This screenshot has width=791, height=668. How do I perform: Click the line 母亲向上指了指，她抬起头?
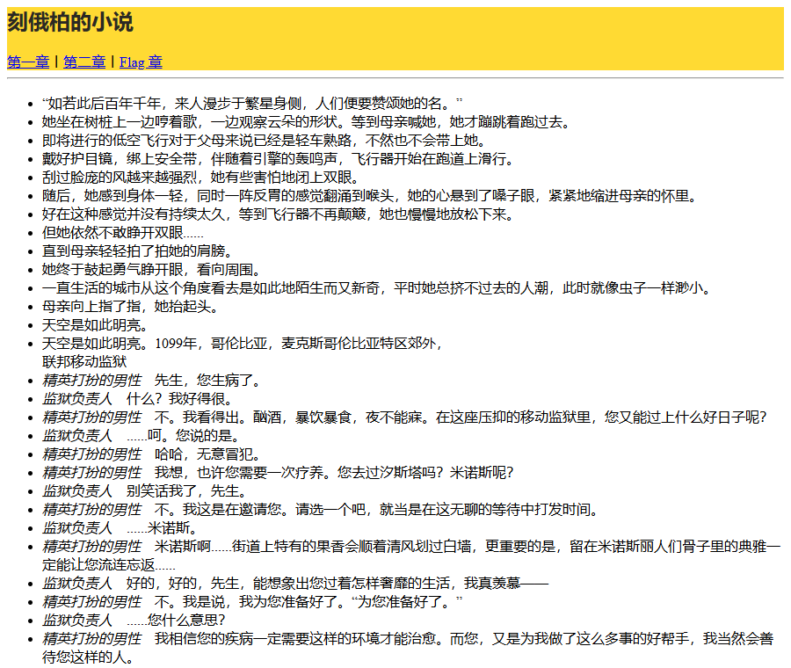tap(130, 307)
